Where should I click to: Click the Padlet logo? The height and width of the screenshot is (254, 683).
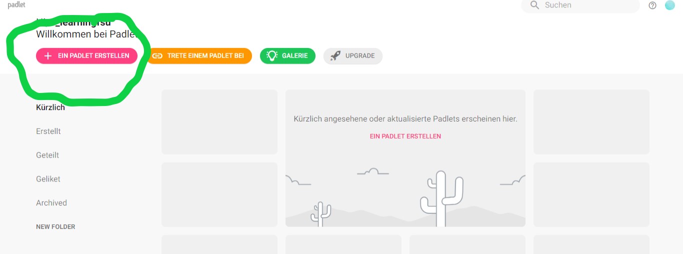coord(16,4)
